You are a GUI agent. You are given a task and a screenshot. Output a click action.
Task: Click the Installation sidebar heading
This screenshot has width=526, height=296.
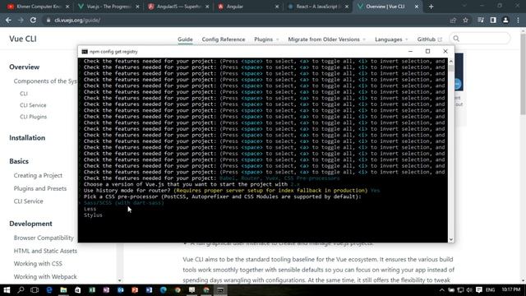[27, 138]
